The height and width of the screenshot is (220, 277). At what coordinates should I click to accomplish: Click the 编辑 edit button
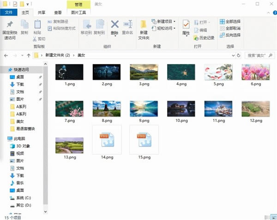click(x=200, y=30)
